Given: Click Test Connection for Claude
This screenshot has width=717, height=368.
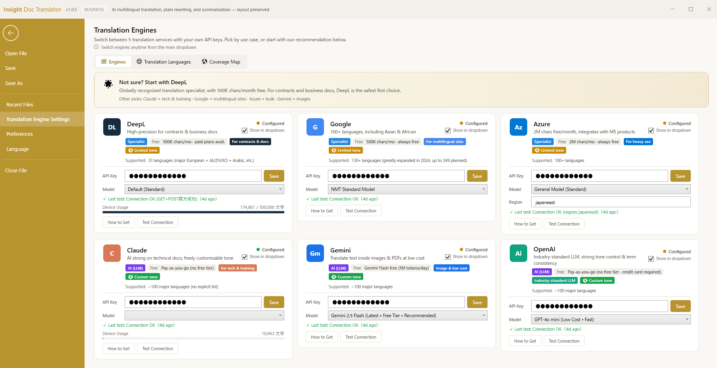Looking at the screenshot, I should [158, 349].
